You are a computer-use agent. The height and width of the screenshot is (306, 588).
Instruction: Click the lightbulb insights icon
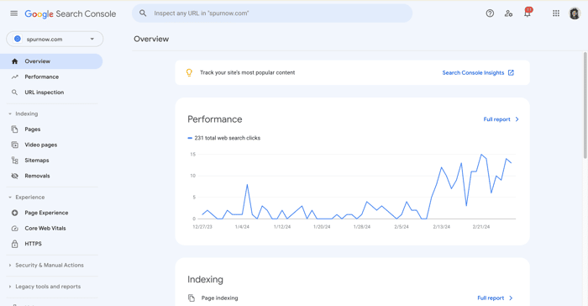(x=189, y=73)
